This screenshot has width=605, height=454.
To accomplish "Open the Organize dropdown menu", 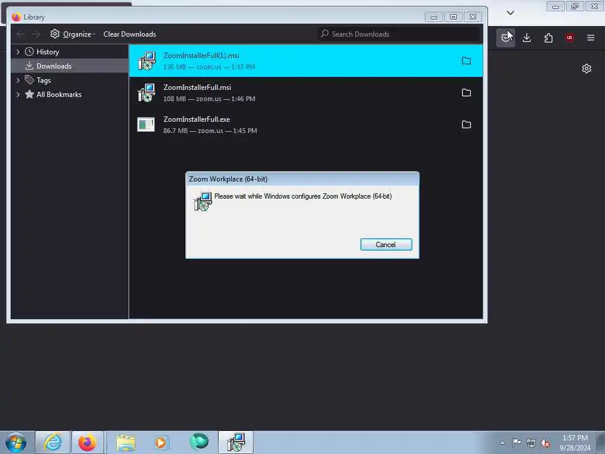I will coord(79,34).
